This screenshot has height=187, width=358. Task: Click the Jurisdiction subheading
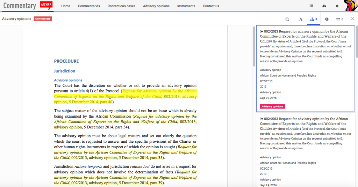pos(64,71)
